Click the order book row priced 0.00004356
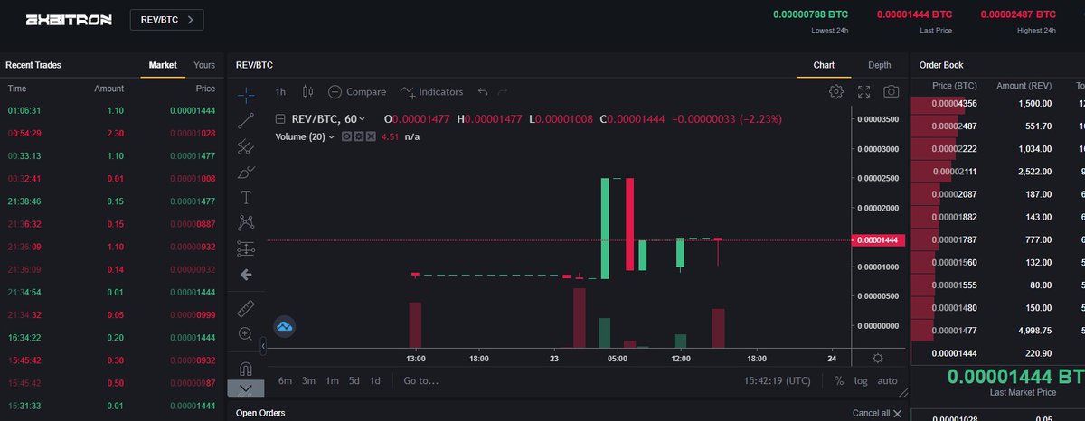The width and height of the screenshot is (1085, 421). point(997,103)
